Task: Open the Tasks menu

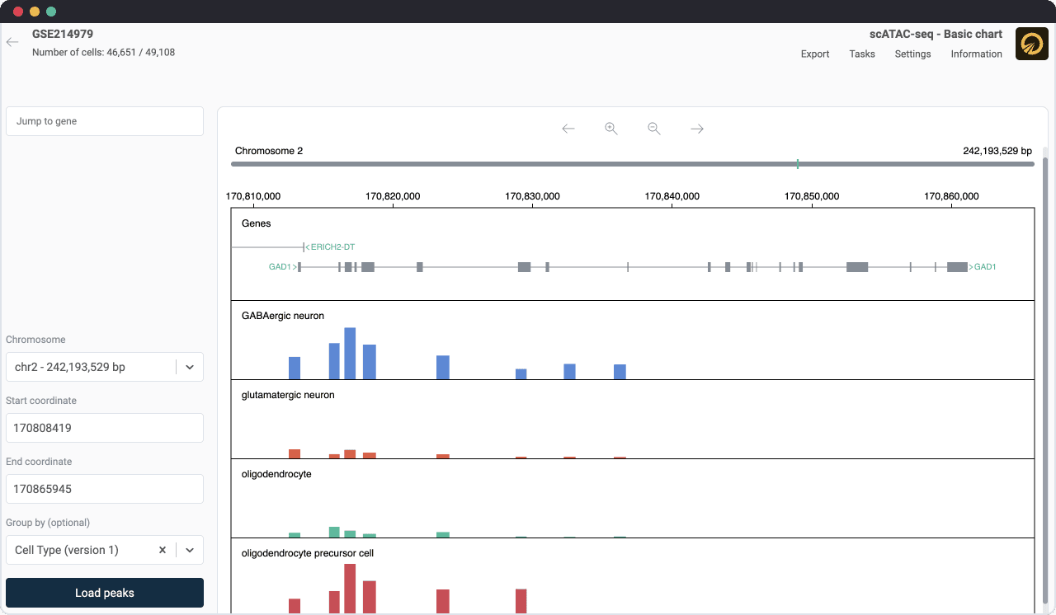Action: (x=862, y=54)
